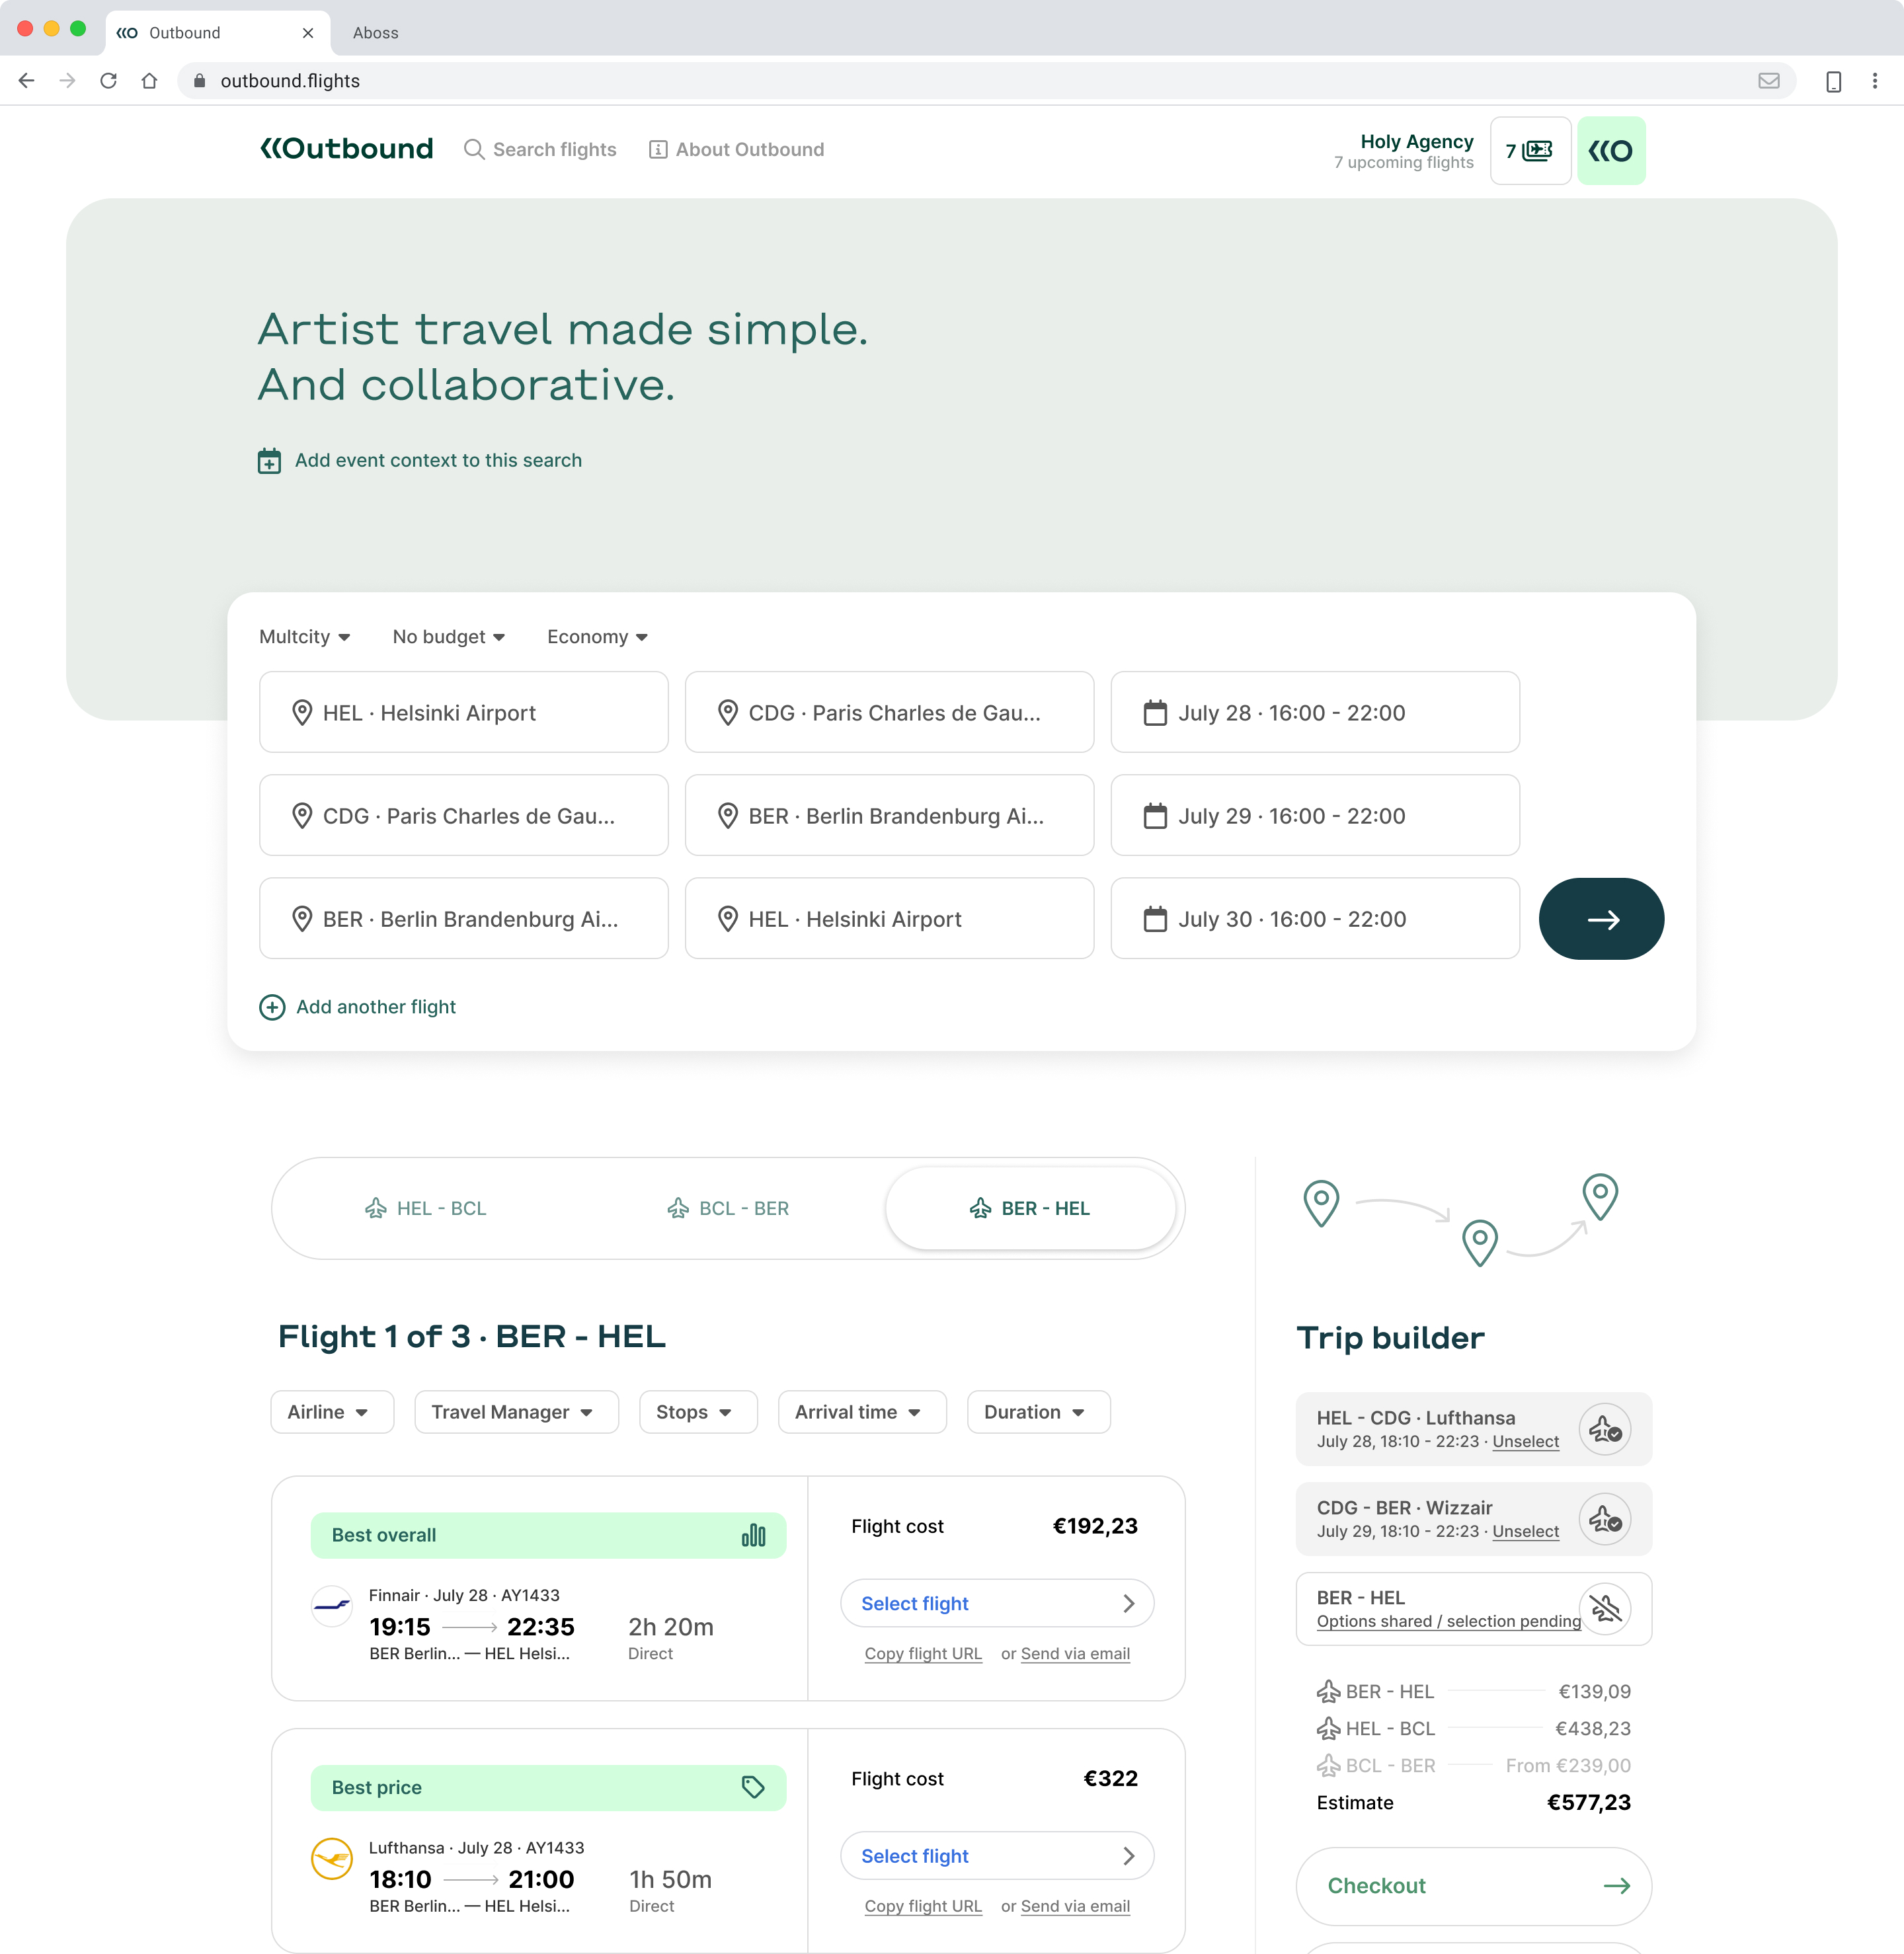Proceed to Checkout in Trip builder
Screen dimensions: 1904x1954
1473,1886
